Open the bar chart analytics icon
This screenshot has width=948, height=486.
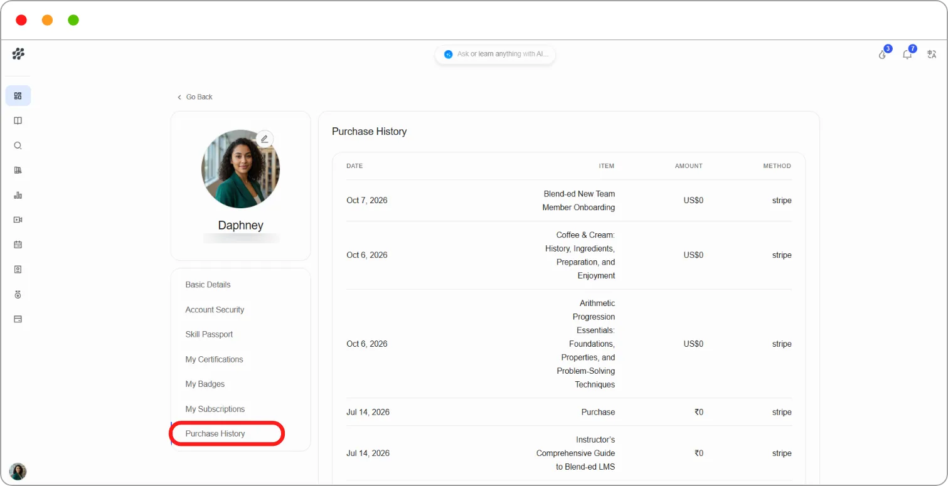pyautogui.click(x=18, y=195)
